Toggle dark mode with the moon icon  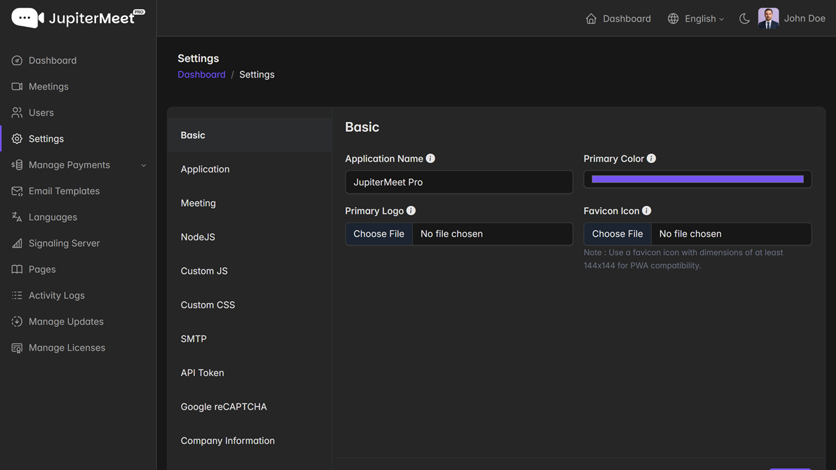point(744,19)
